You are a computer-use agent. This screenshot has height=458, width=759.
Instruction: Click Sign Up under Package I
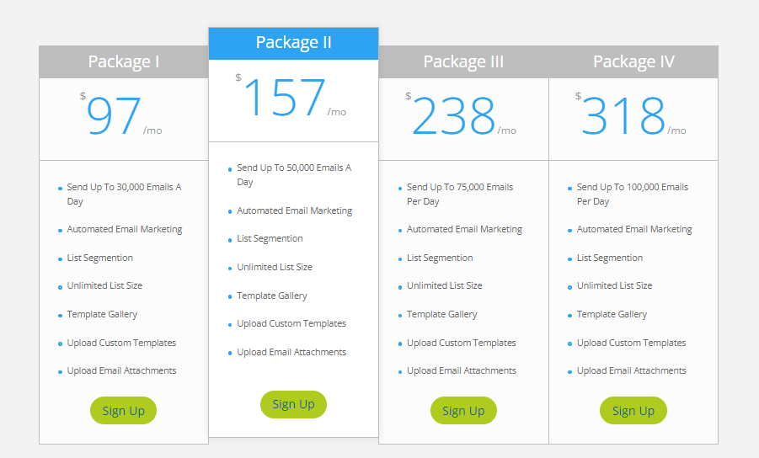coord(123,411)
